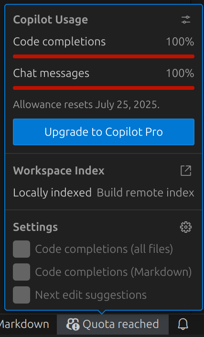Click the Copilot warning status icon
This screenshot has height=337, width=204.
(73, 324)
